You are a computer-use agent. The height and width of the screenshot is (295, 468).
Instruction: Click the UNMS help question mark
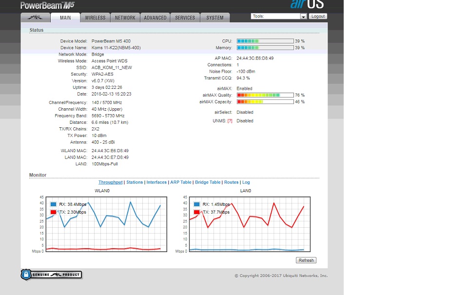(230, 121)
